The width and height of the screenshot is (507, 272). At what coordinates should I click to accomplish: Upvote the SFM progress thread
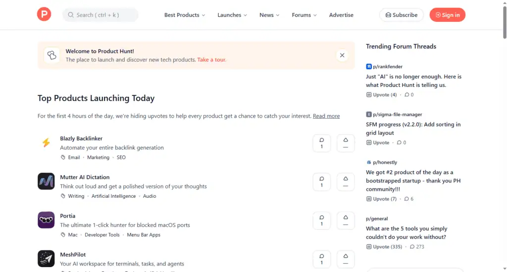378,142
